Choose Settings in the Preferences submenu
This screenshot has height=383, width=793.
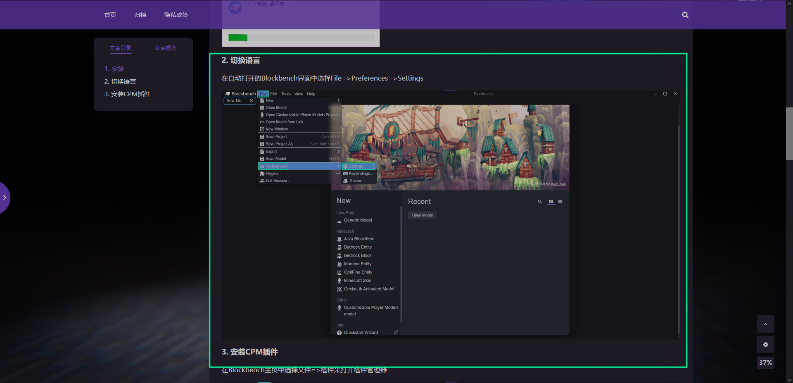pos(358,166)
